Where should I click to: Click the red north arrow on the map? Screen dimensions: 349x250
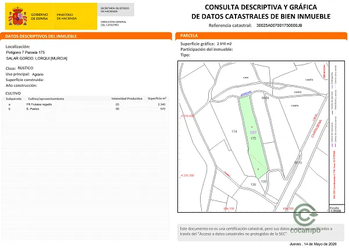(325, 71)
